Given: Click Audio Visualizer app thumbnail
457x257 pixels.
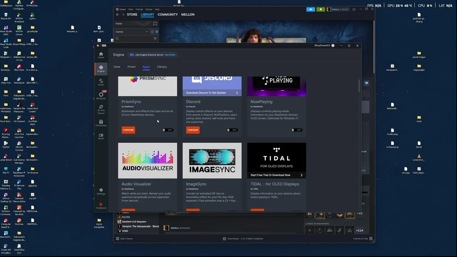Looking at the screenshot, I should click(x=147, y=161).
